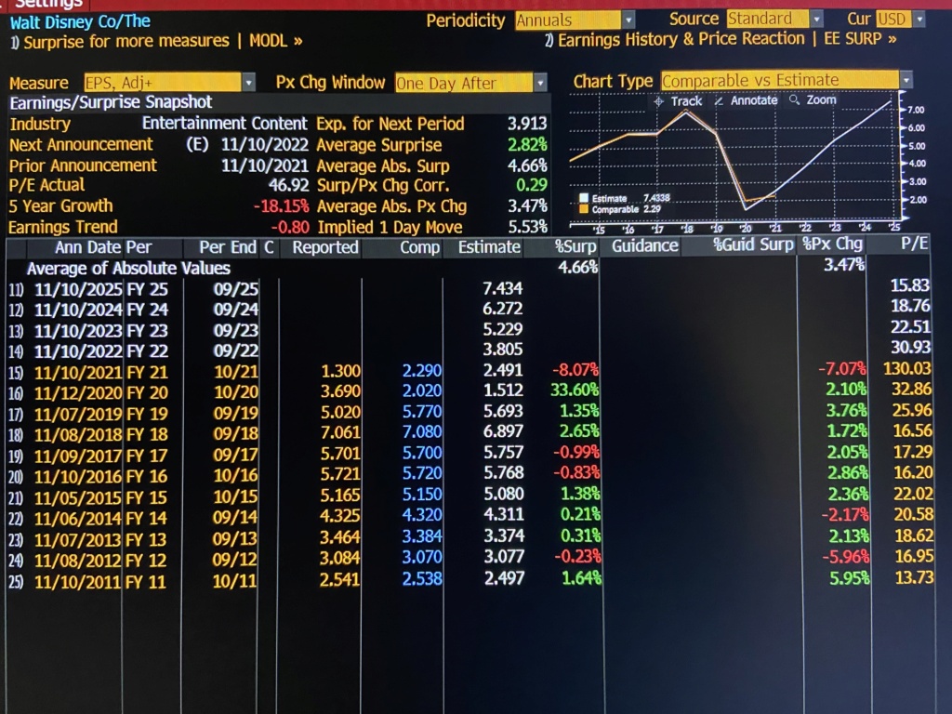Select row 17) dated 11/07/2019
This screenshot has height=714, width=952.
pos(469,413)
